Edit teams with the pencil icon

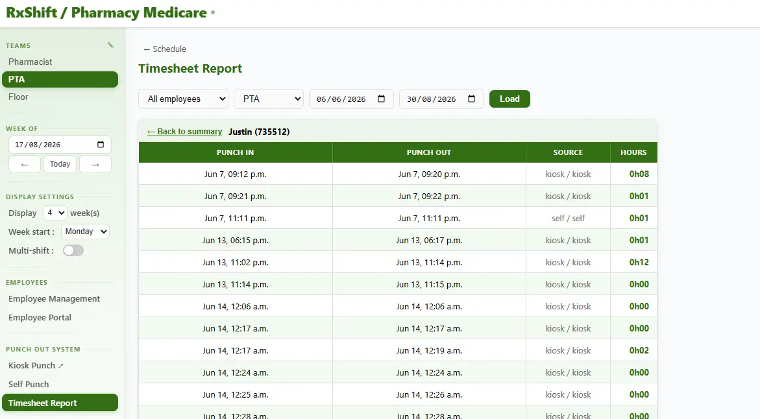110,45
